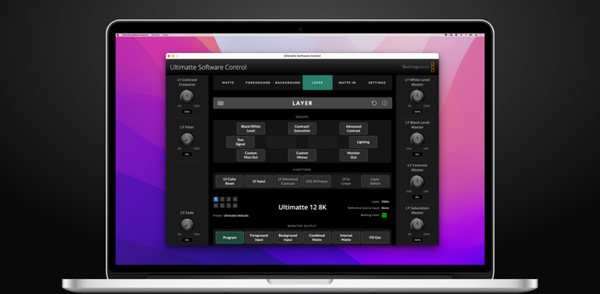Open the Contrast/Saturation group

tap(302, 129)
